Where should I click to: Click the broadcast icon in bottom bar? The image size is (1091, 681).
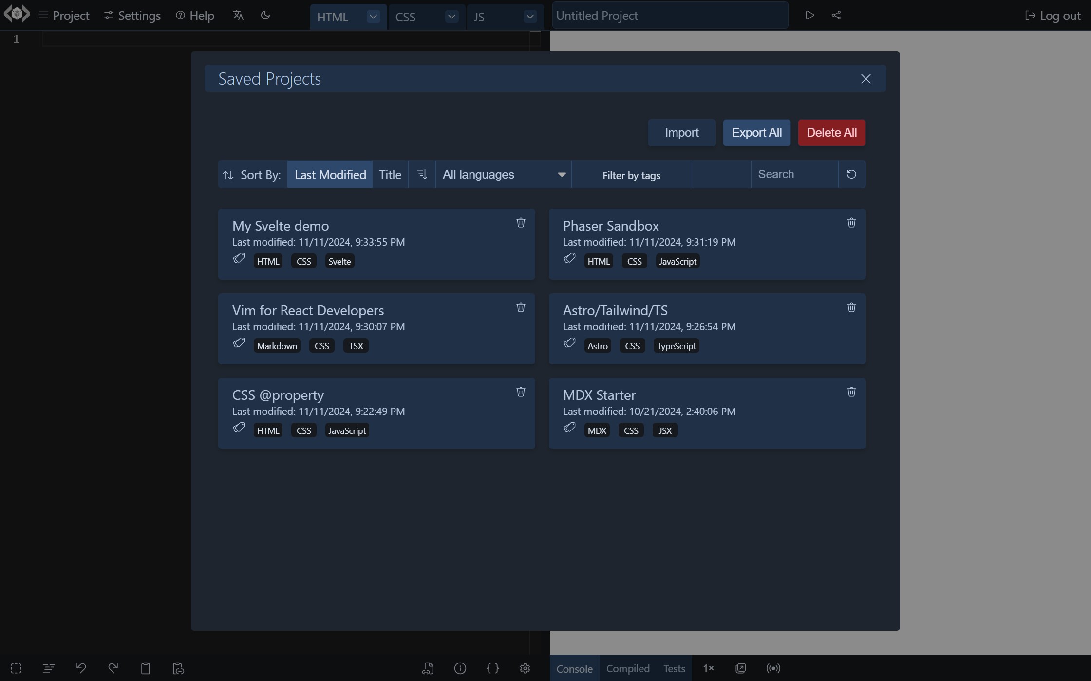(773, 668)
